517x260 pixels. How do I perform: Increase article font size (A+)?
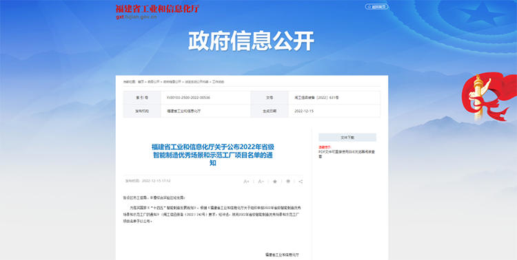[x=246, y=182]
